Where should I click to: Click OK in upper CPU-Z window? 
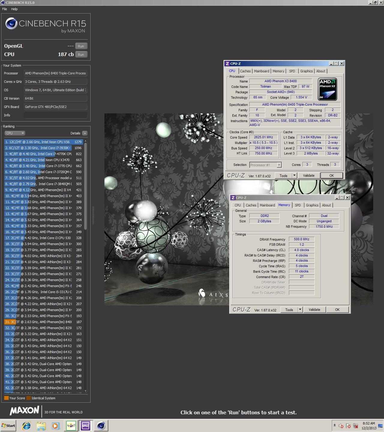tap(331, 176)
